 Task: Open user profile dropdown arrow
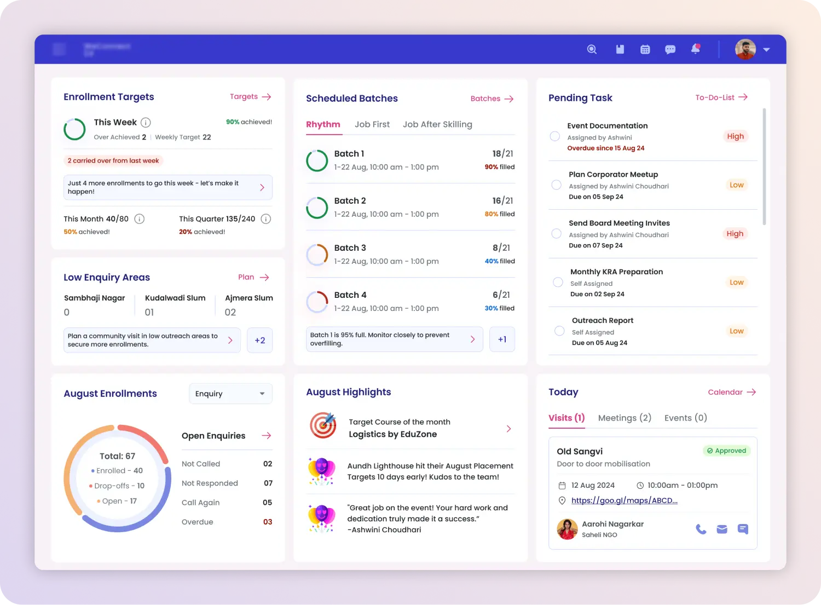pos(766,50)
